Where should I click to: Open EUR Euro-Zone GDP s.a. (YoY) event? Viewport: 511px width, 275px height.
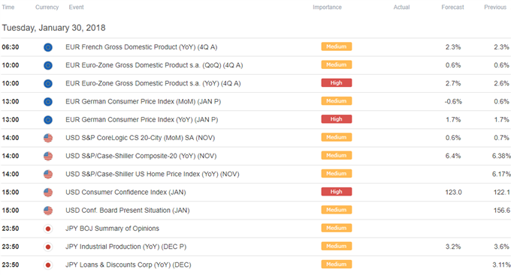click(x=153, y=83)
